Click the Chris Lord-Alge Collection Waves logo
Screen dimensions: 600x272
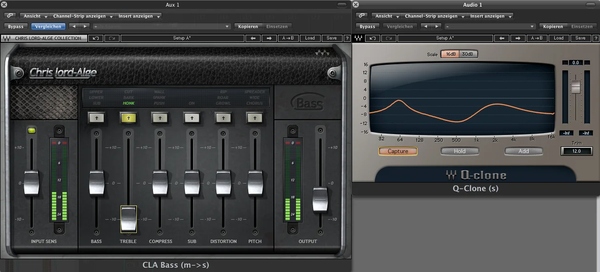(x=7, y=38)
